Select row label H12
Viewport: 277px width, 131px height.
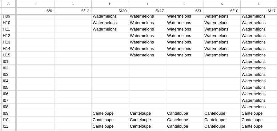tap(9, 35)
